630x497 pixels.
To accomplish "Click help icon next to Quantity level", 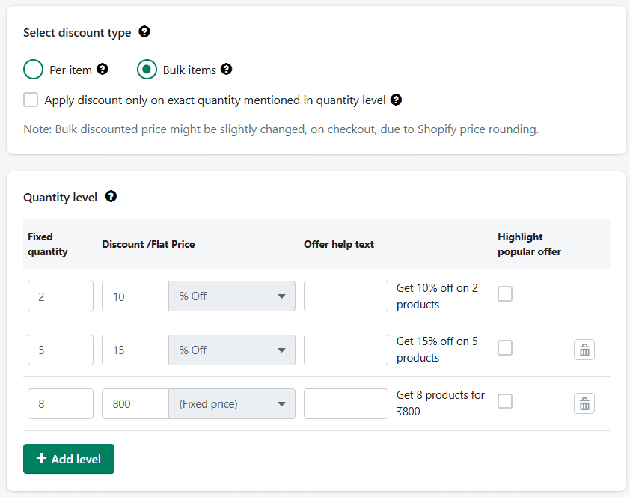I will tap(111, 197).
